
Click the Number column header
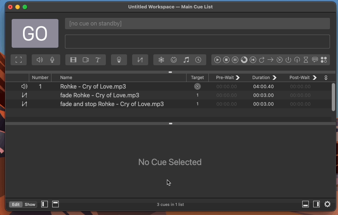pos(40,78)
